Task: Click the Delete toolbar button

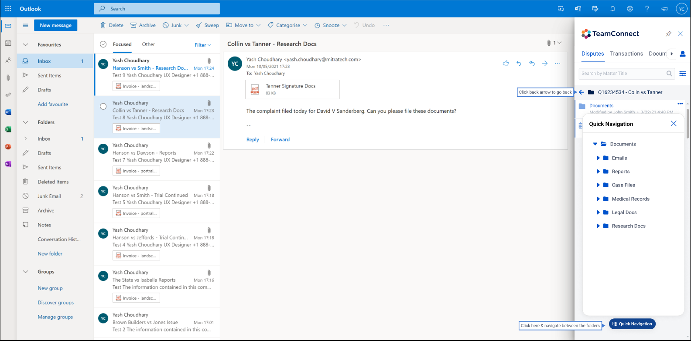Action: click(112, 25)
